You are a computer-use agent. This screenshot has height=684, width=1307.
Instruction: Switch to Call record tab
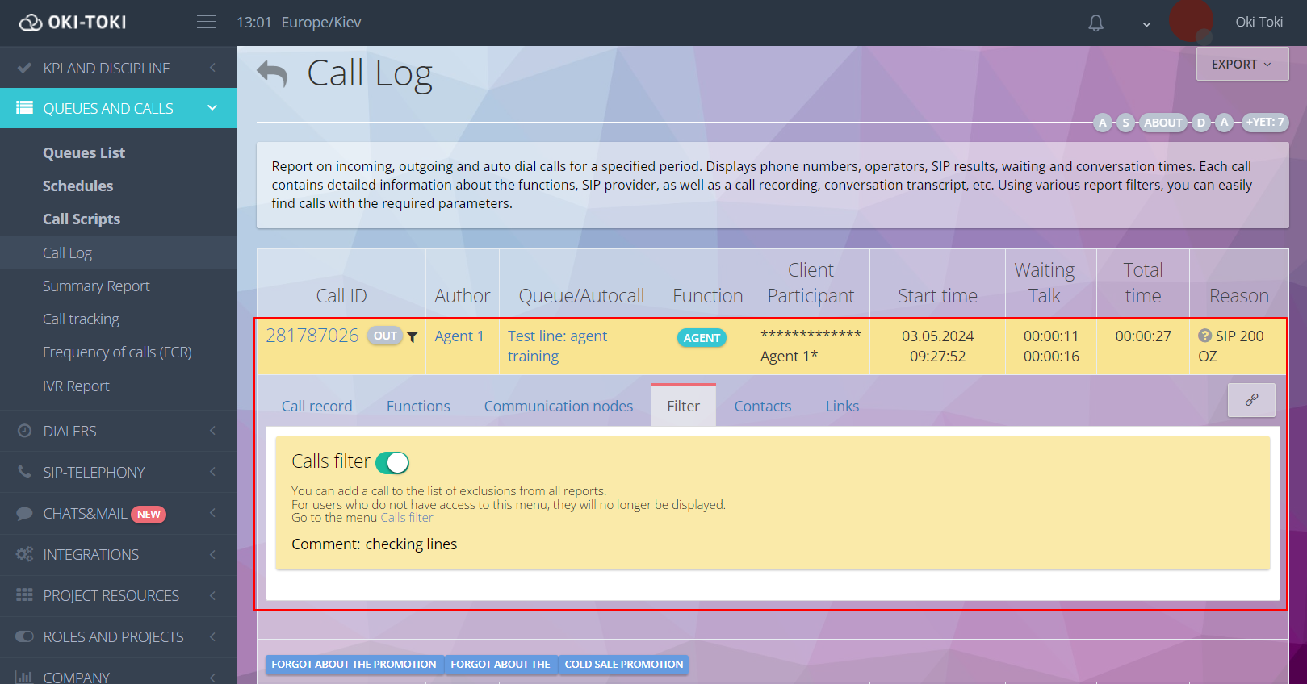tap(316, 407)
